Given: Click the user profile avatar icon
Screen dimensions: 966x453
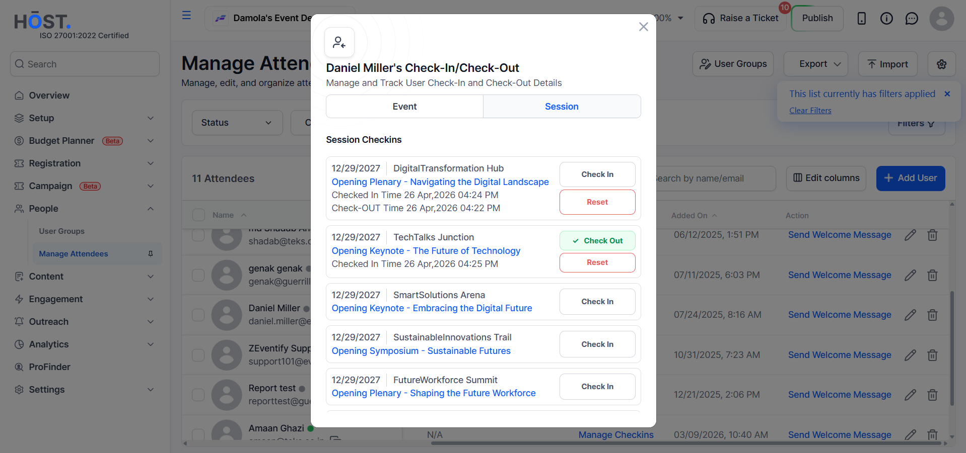Looking at the screenshot, I should point(941,19).
